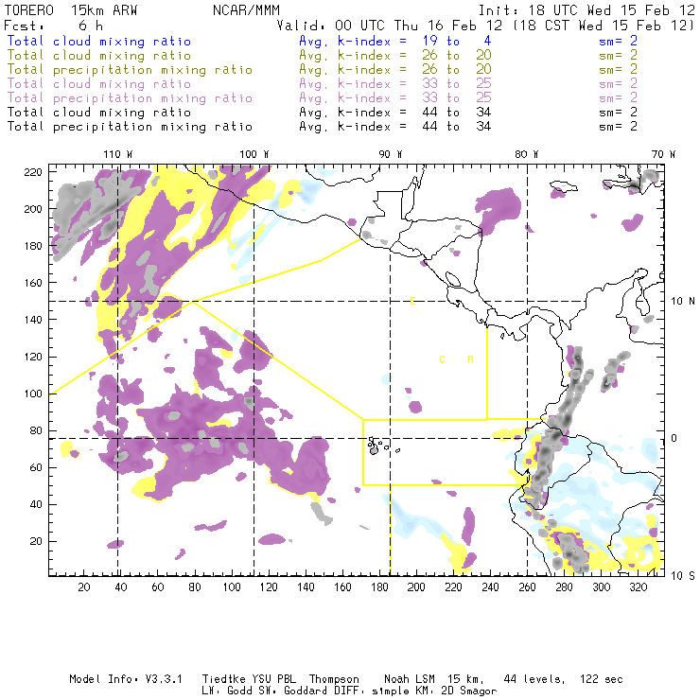Select the yellow "C" marker on map

coord(442,359)
